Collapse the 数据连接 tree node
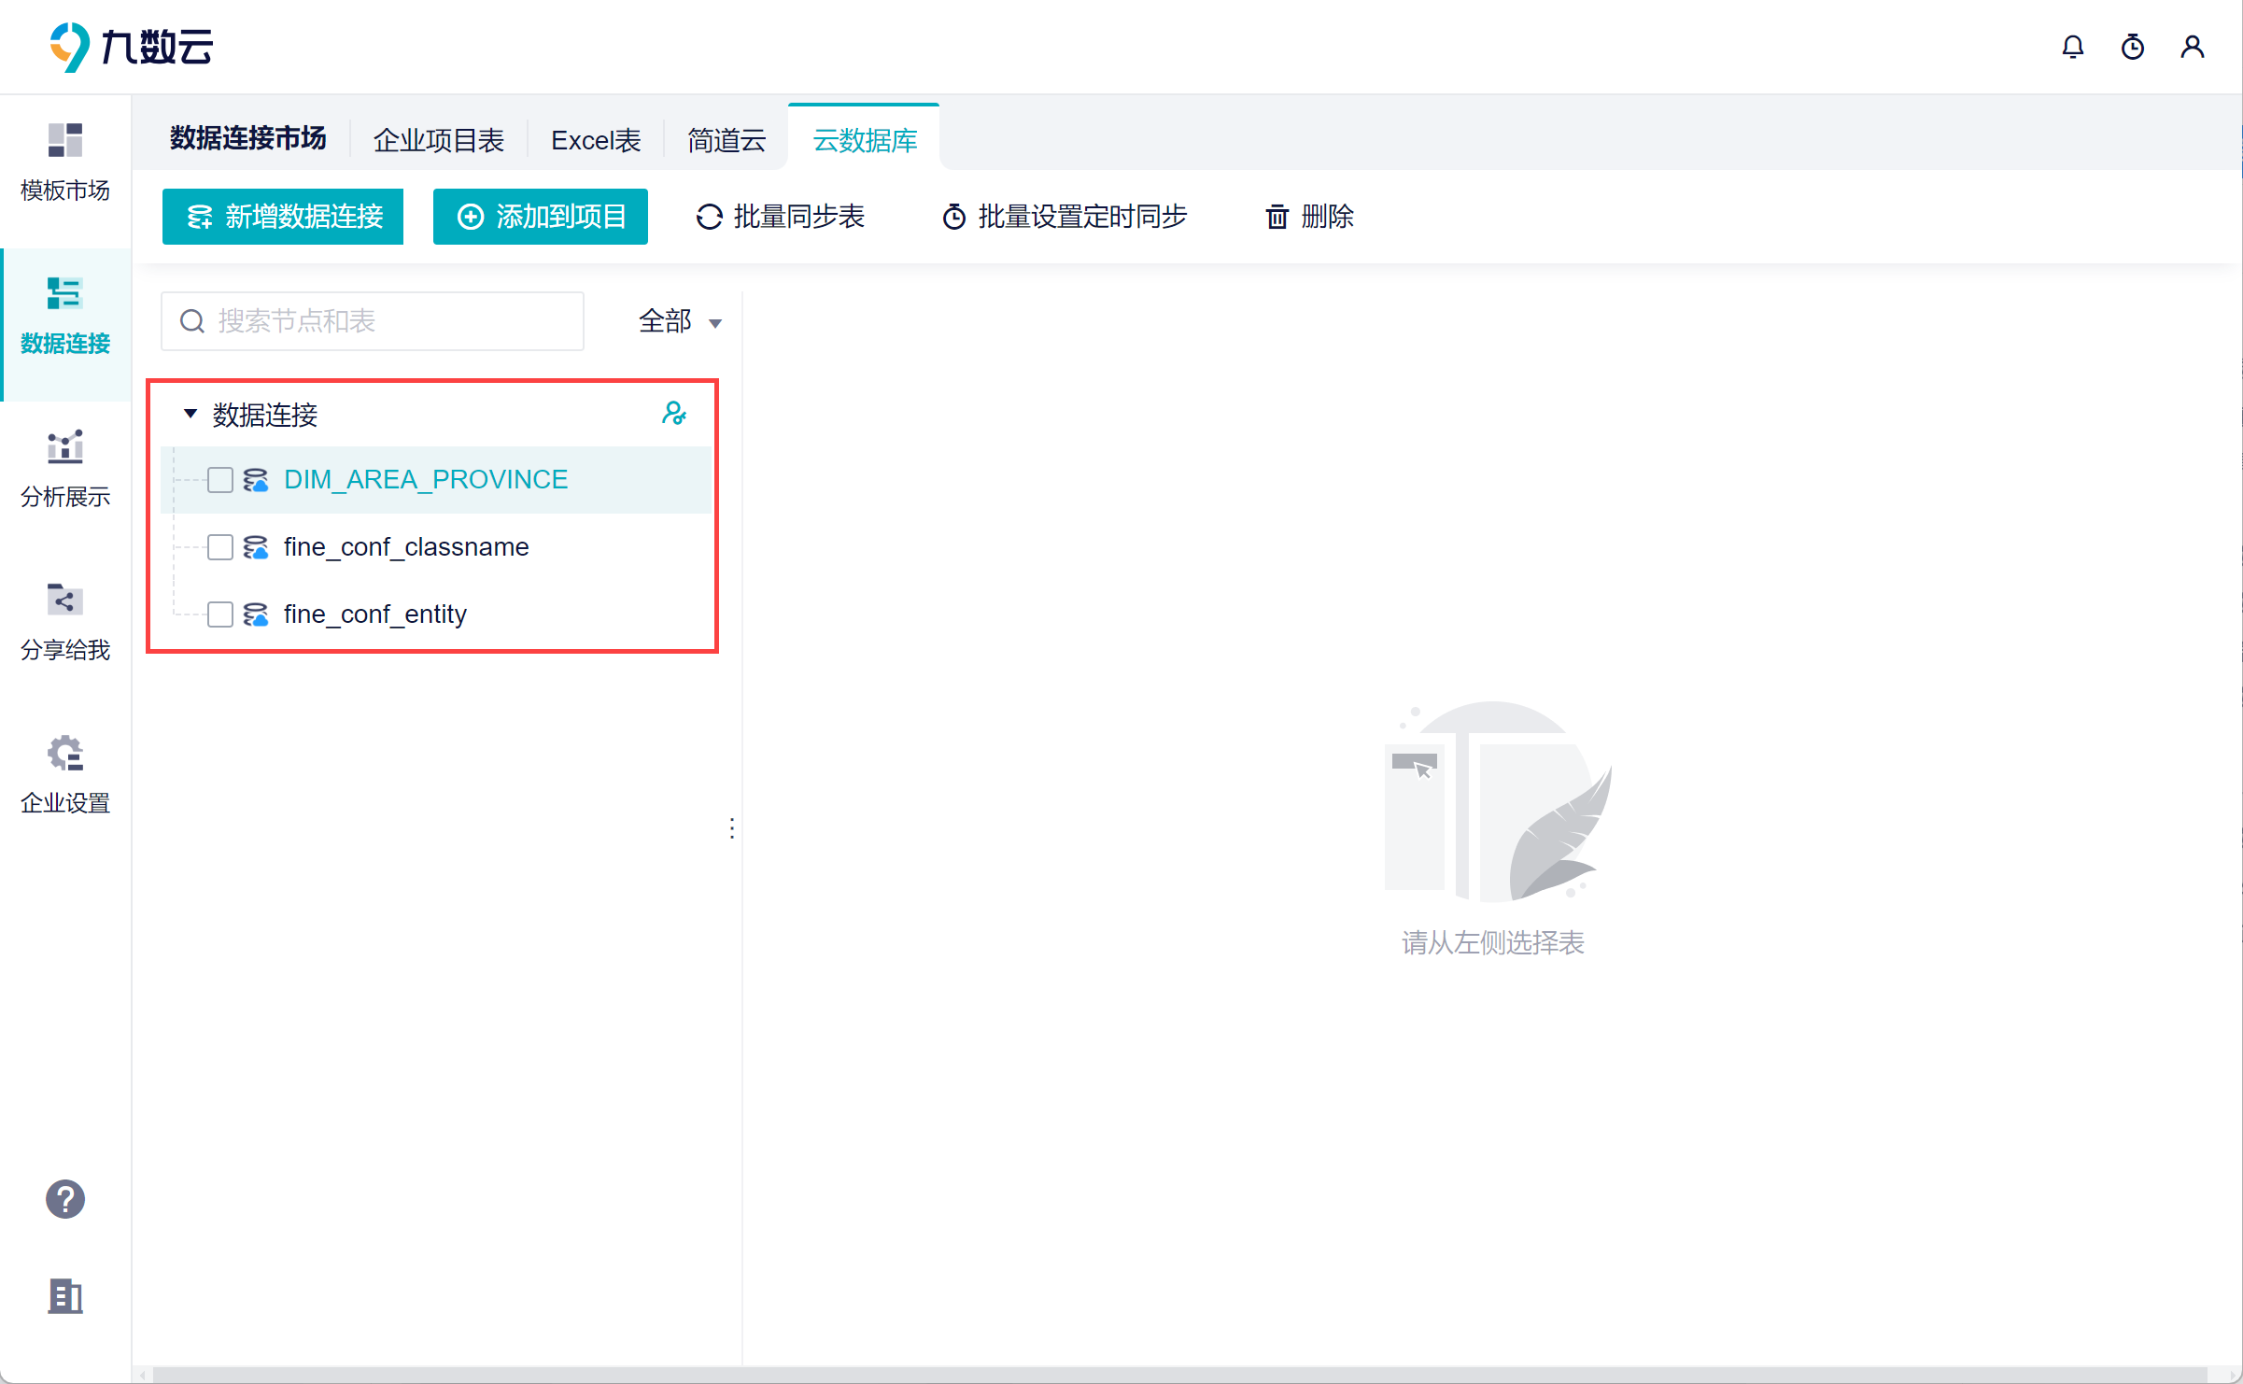The width and height of the screenshot is (2243, 1384). coord(190,414)
